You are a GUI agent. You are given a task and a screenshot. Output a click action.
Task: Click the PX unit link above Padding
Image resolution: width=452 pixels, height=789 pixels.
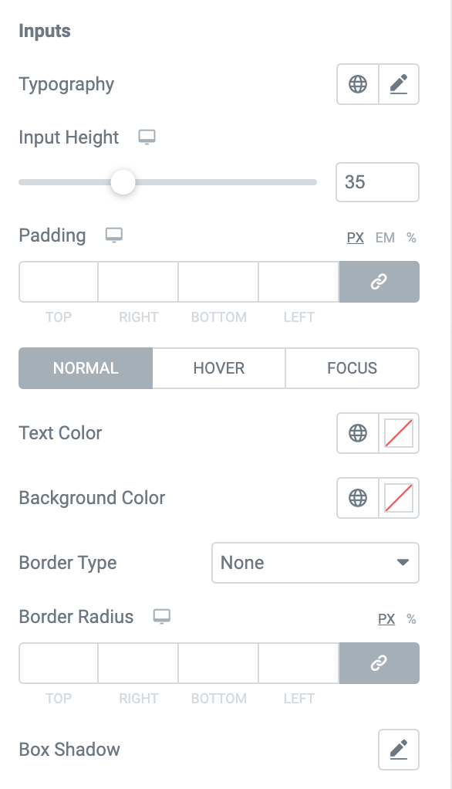(x=355, y=238)
